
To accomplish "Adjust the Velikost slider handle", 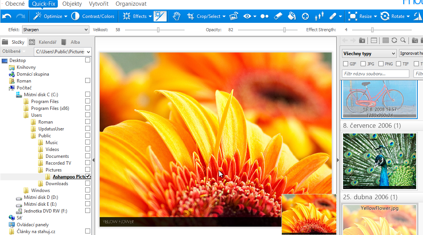I will tap(158, 30).
